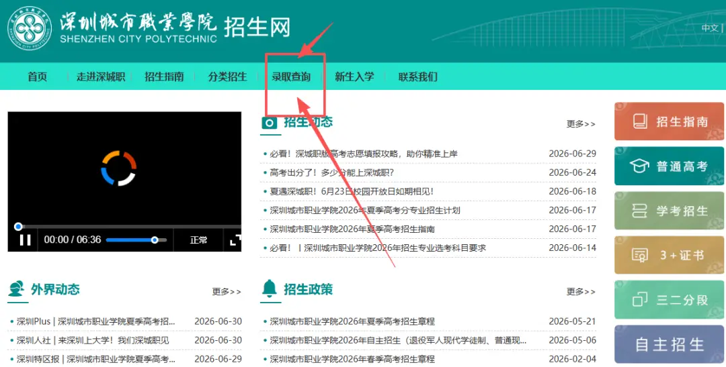726x367 pixels.
Task: Click date 2026-06-29 in 招生动态 list
Action: pyautogui.click(x=572, y=154)
